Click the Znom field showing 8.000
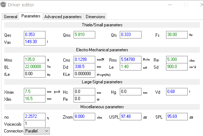Image resolution: width=203 pixels, height=136 pixels. point(84,116)
